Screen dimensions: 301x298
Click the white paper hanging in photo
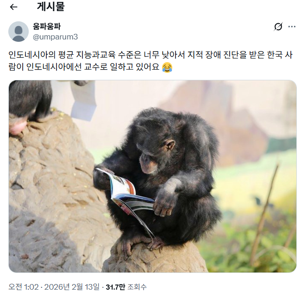click(83, 101)
